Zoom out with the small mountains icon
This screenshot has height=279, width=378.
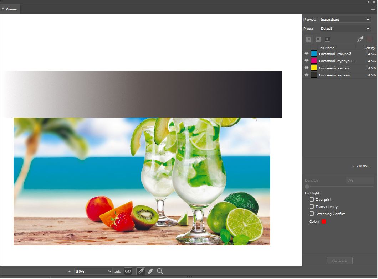69,271
